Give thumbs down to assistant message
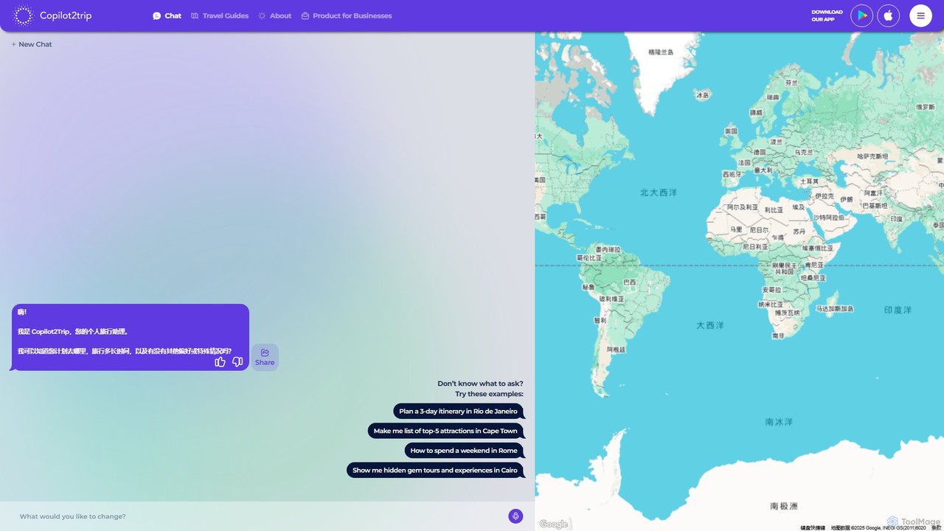 (x=237, y=361)
